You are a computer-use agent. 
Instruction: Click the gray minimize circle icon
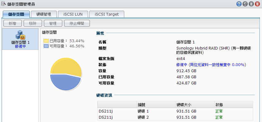coord(245,4)
